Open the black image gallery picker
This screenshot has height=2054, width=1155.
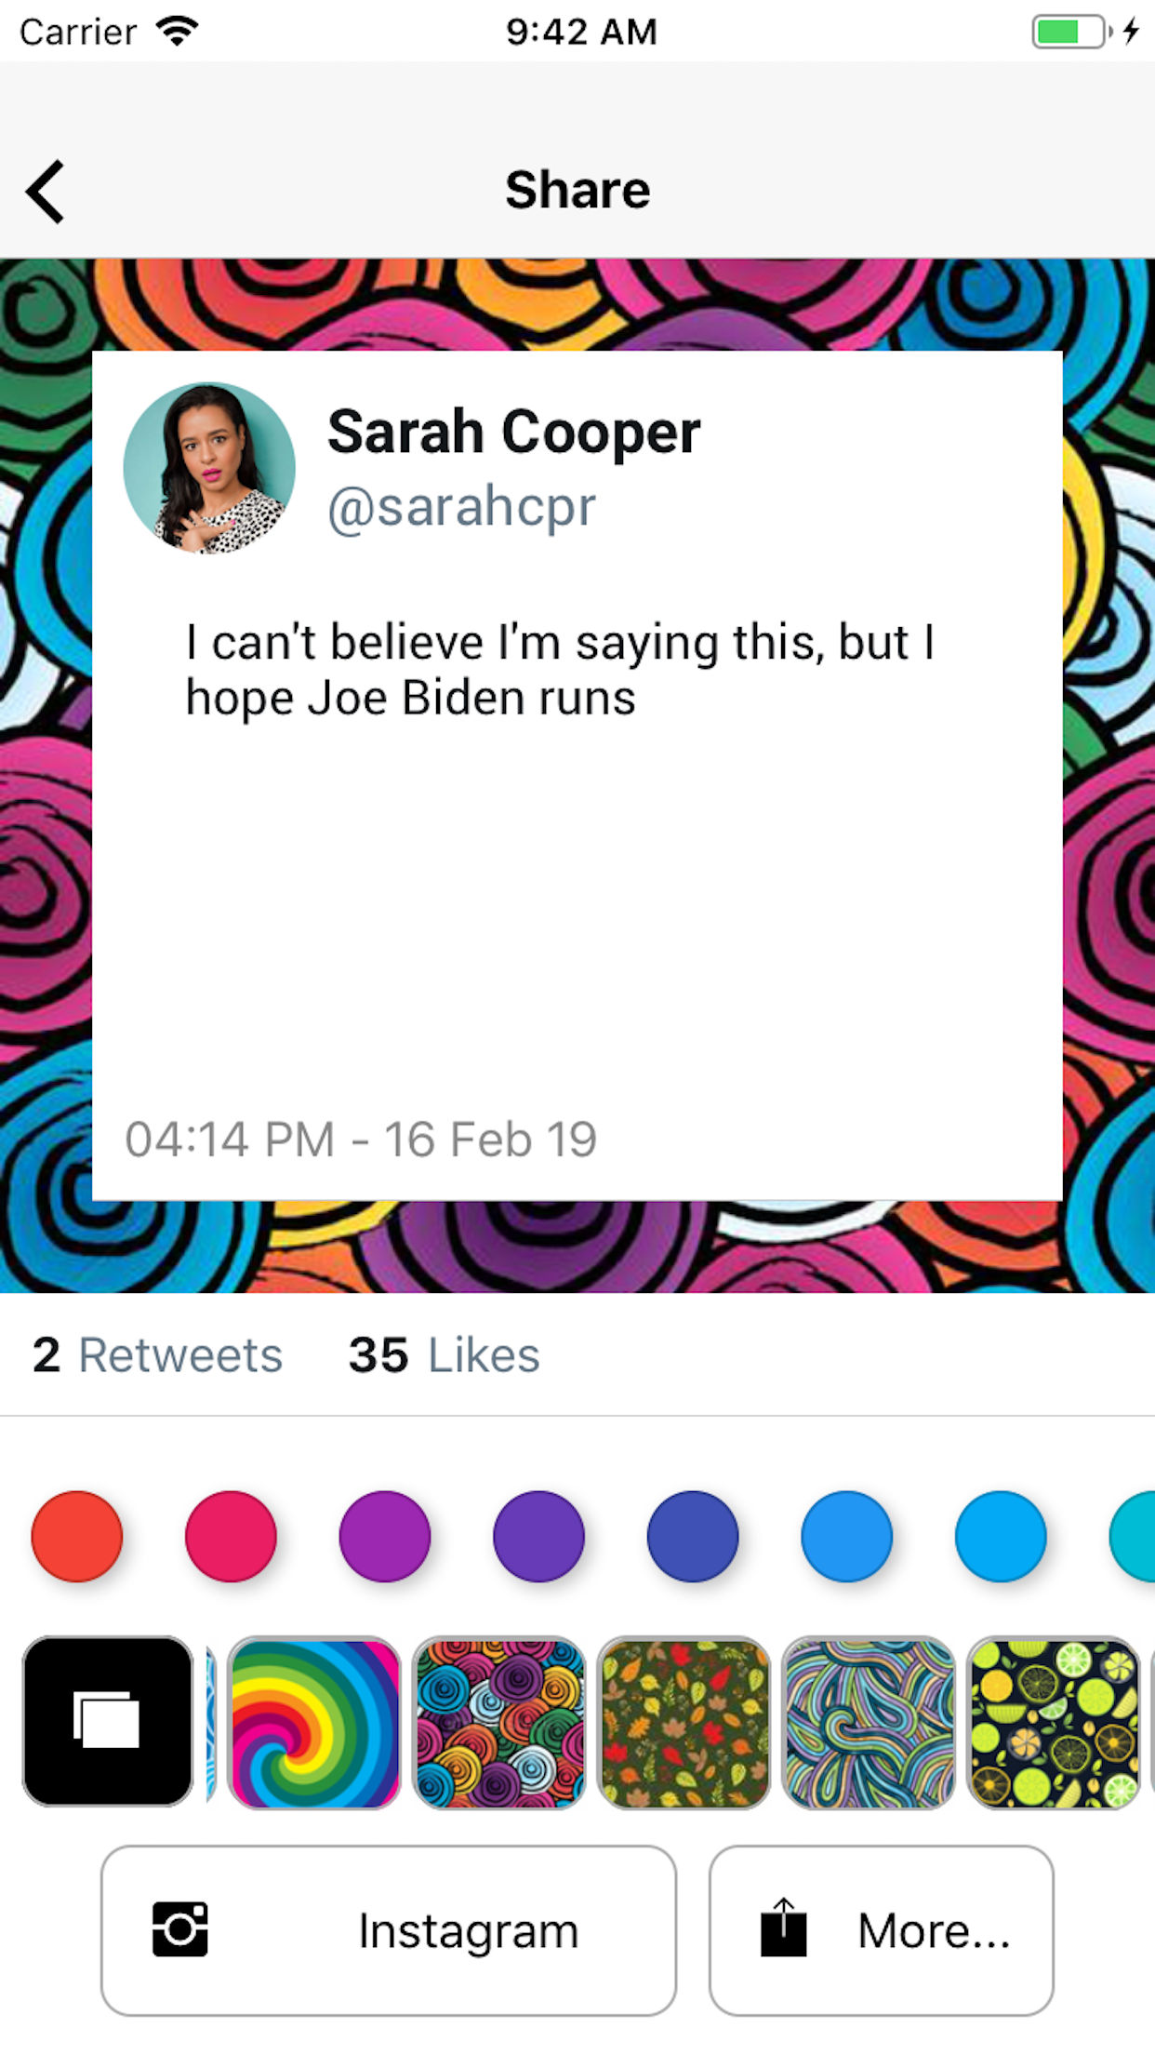[108, 1721]
